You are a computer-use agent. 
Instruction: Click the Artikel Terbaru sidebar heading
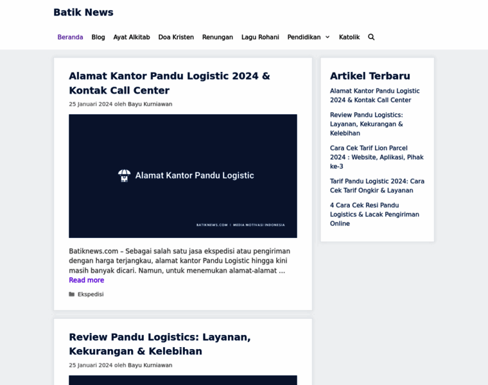(x=370, y=76)
